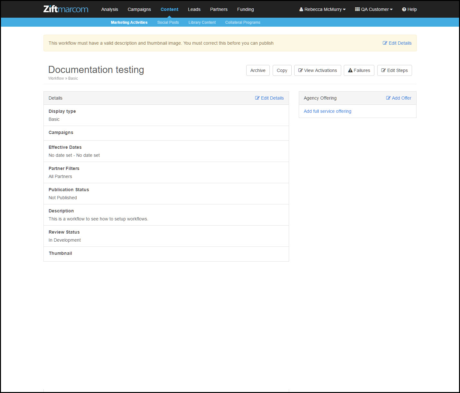Click the Workflow » Basic breadcrumb
Image resolution: width=460 pixels, height=393 pixels.
coord(63,78)
